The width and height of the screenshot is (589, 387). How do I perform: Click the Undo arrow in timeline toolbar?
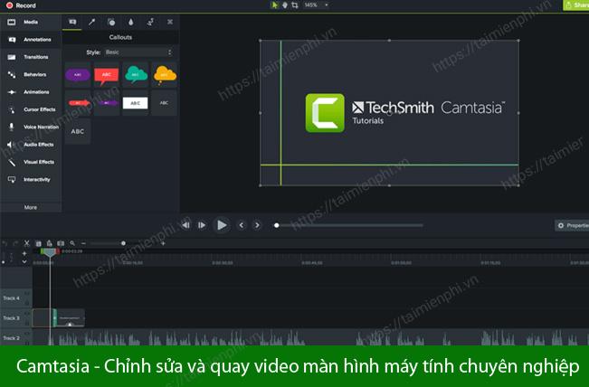(5, 243)
